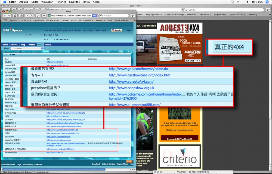Open the Histórico menu
The width and height of the screenshot is (272, 174).
[61, 2]
